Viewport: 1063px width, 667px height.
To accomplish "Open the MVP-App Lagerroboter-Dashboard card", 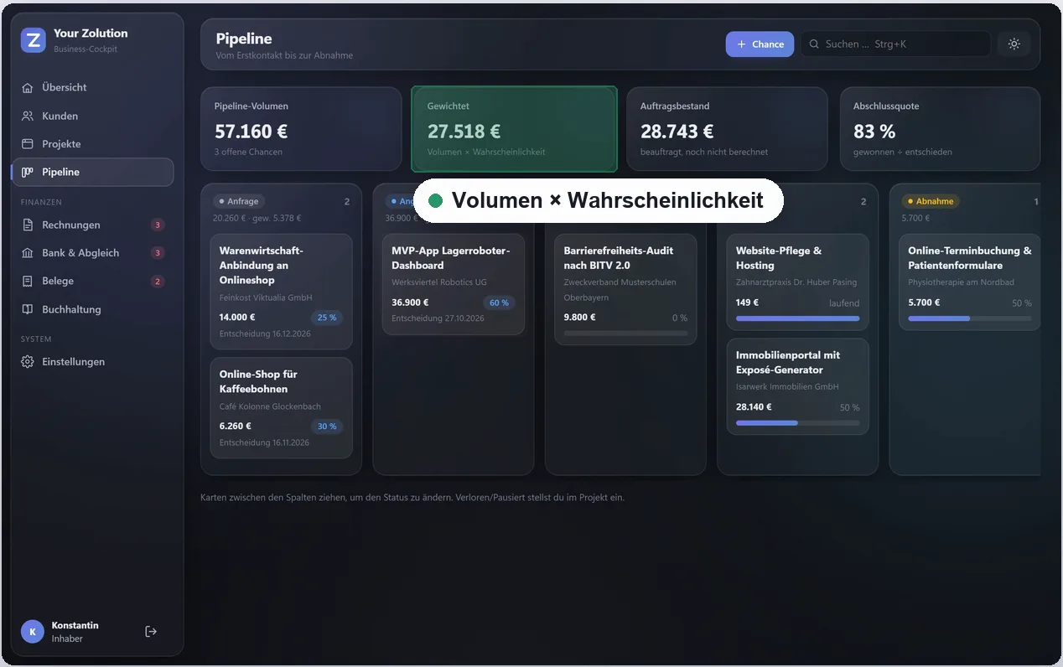I will point(454,285).
